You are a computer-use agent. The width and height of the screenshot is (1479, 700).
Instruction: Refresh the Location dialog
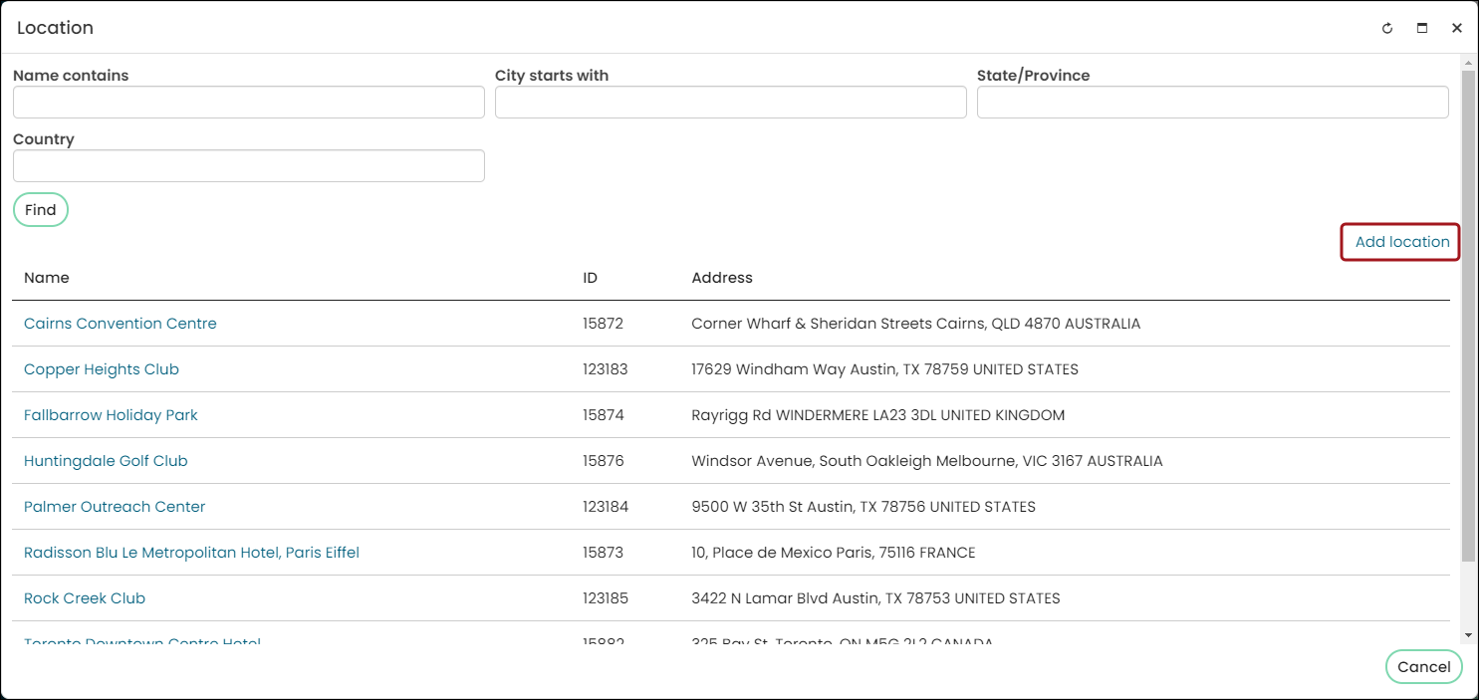point(1387,29)
